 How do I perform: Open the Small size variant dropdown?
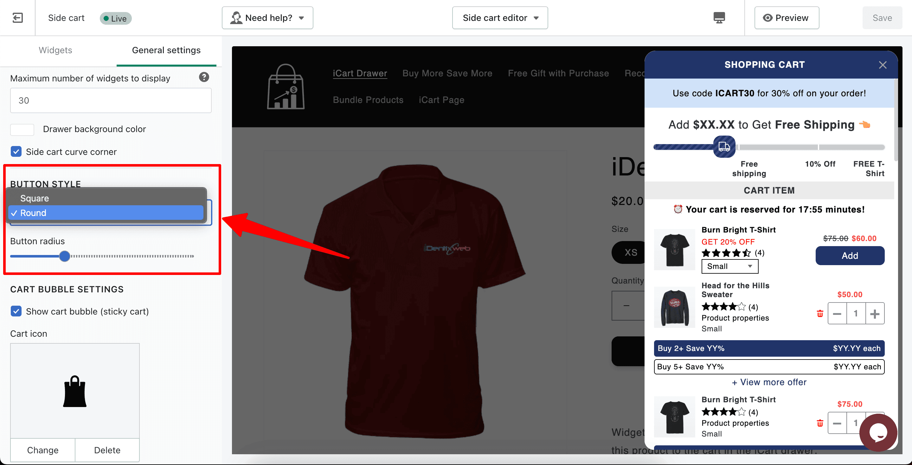coord(730,266)
